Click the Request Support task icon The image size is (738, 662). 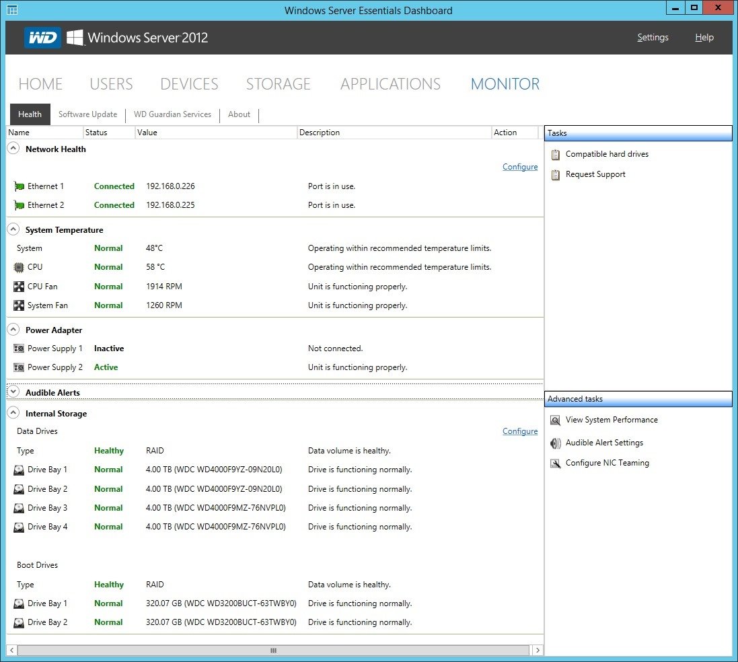click(x=556, y=175)
